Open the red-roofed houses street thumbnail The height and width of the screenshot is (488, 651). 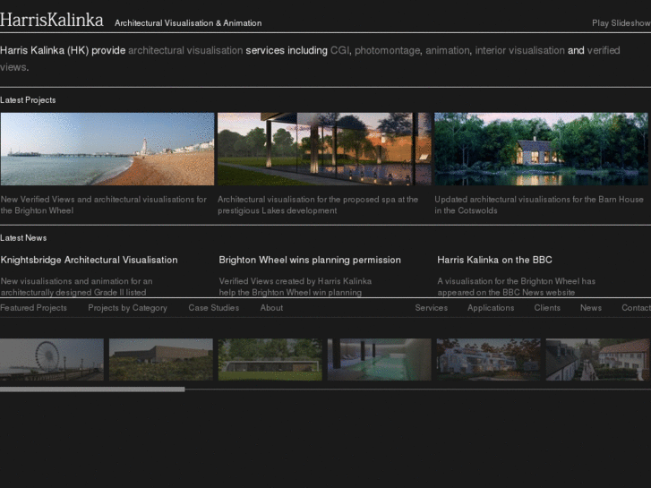[598, 359]
